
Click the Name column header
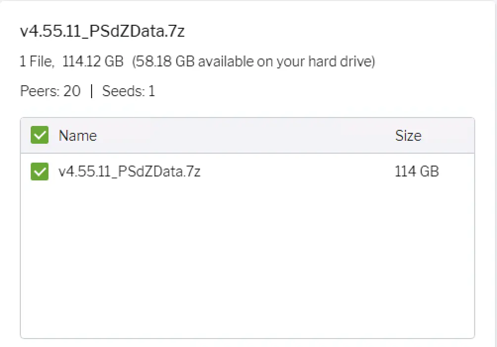[78, 135]
